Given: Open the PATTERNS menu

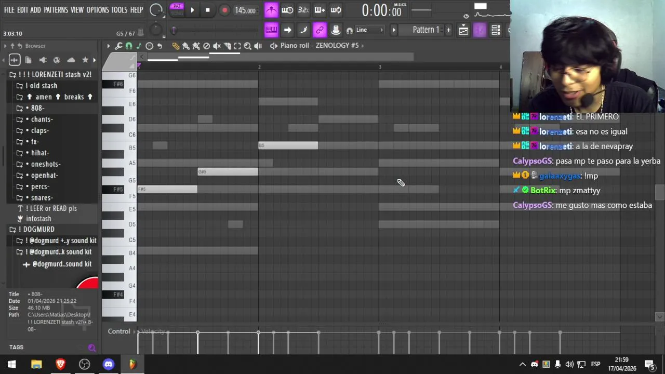Looking at the screenshot, I should [x=56, y=10].
